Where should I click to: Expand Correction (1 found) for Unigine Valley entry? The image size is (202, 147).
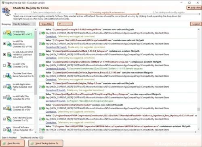pyautogui.click(x=56, y=90)
